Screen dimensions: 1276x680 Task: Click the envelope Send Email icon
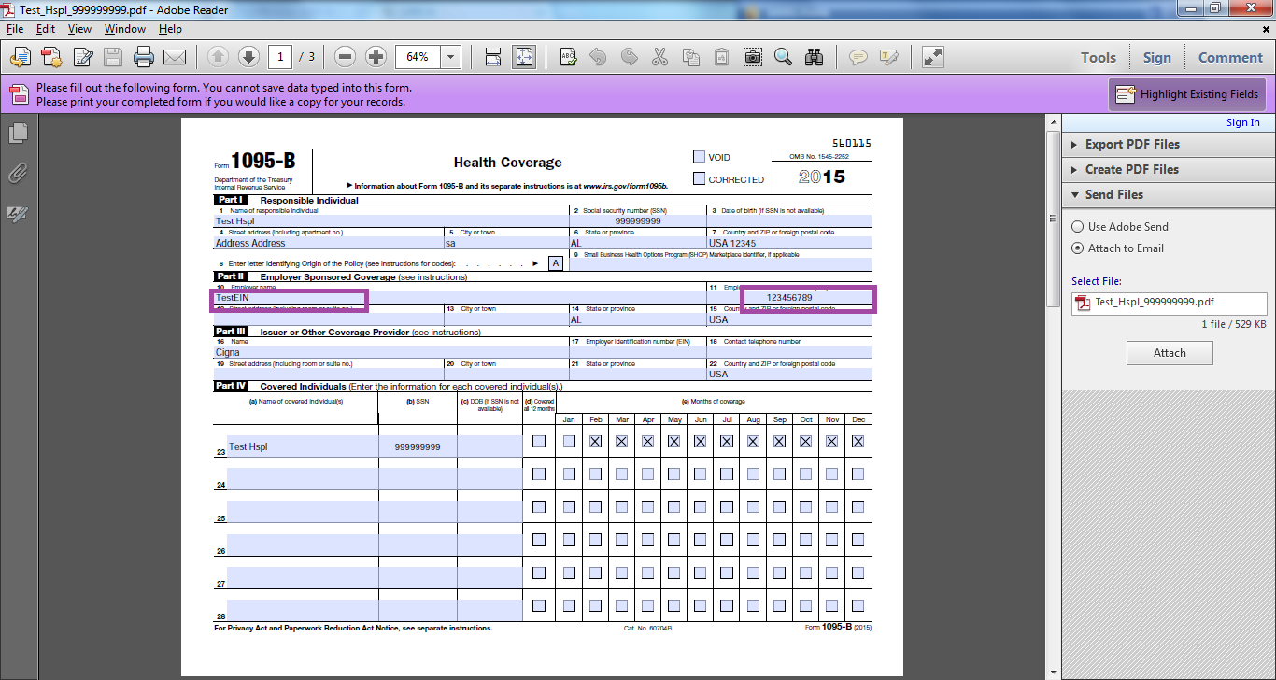click(x=175, y=57)
